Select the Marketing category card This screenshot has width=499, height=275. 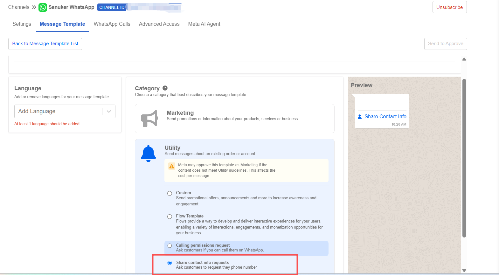pyautogui.click(x=235, y=119)
